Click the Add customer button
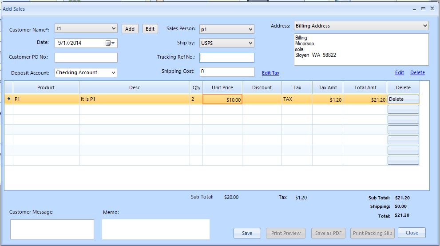The image size is (440, 246). (130, 29)
